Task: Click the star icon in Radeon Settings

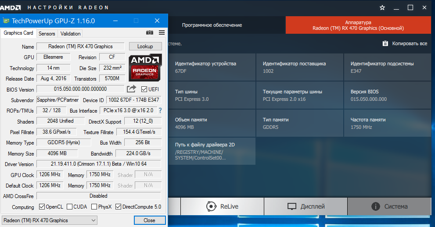Action: pyautogui.click(x=382, y=8)
